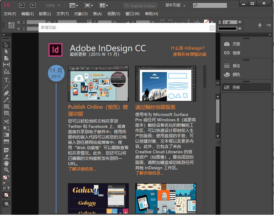The width and height of the screenshot is (274, 223).
Task: Select the Free Transform tool
Action: click(x=6, y=128)
